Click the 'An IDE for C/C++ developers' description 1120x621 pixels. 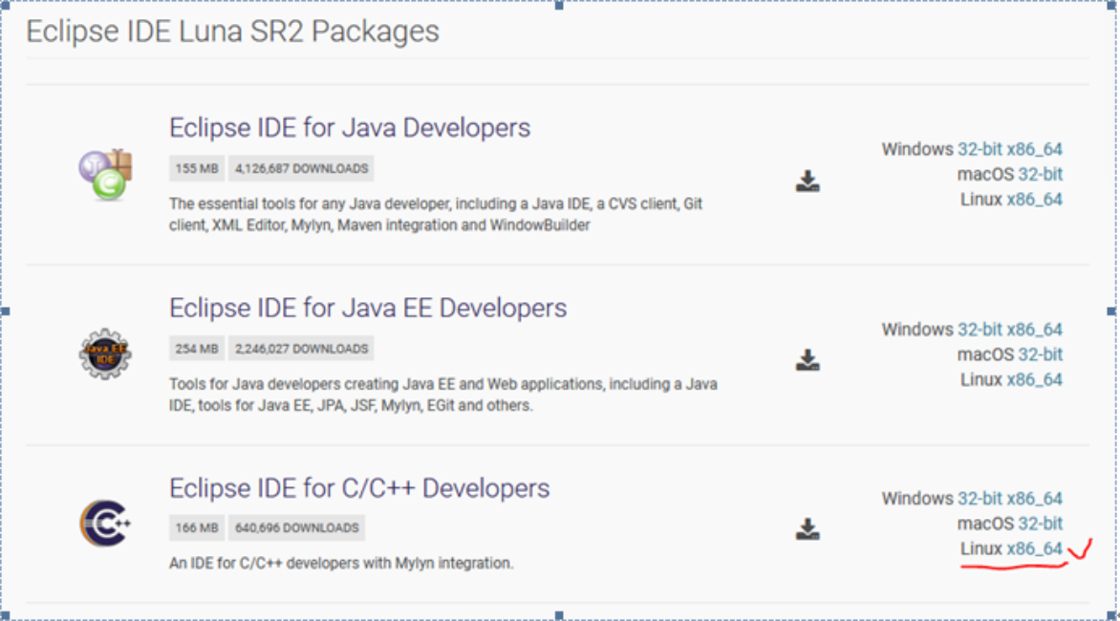(341, 563)
